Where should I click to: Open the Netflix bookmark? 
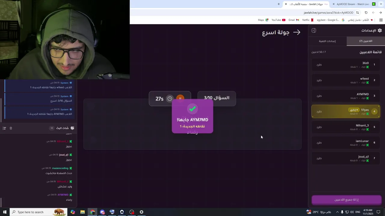pyautogui.click(x=308, y=20)
